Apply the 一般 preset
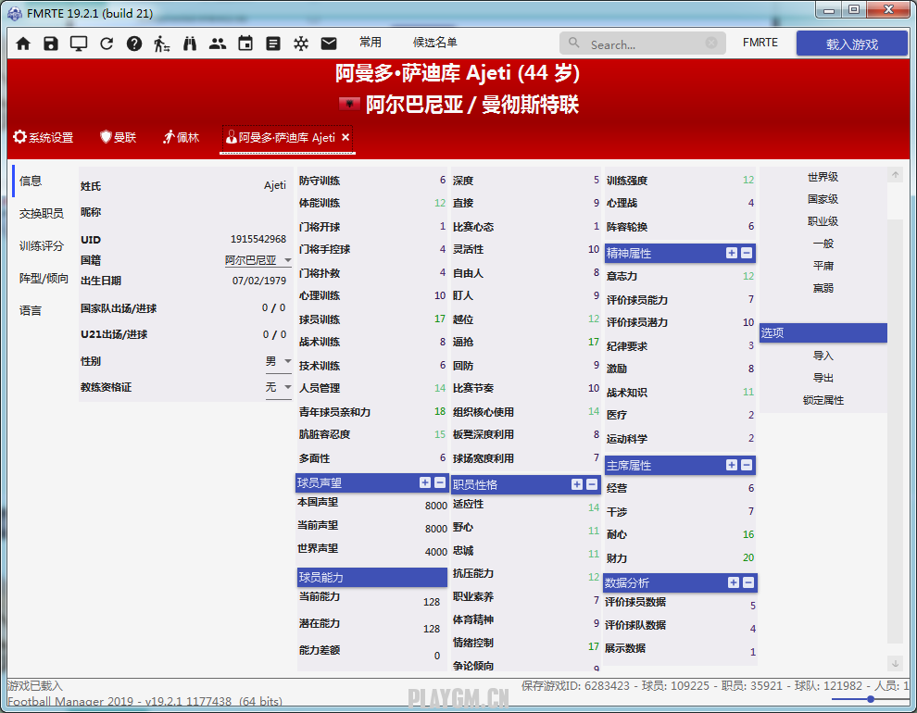Image resolution: width=917 pixels, height=713 pixels. [x=823, y=244]
